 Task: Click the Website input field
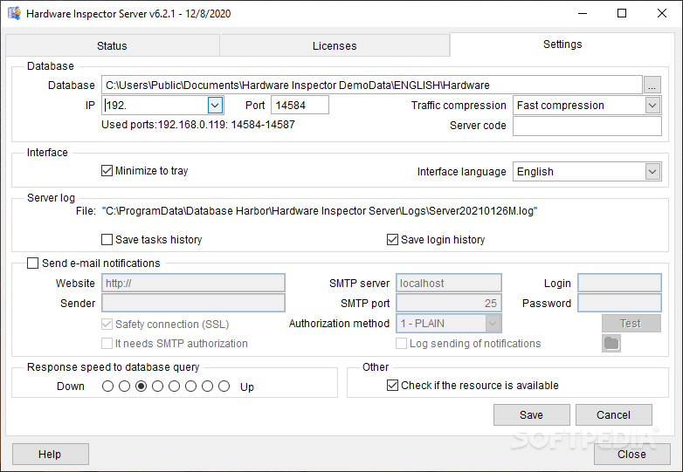coord(193,284)
